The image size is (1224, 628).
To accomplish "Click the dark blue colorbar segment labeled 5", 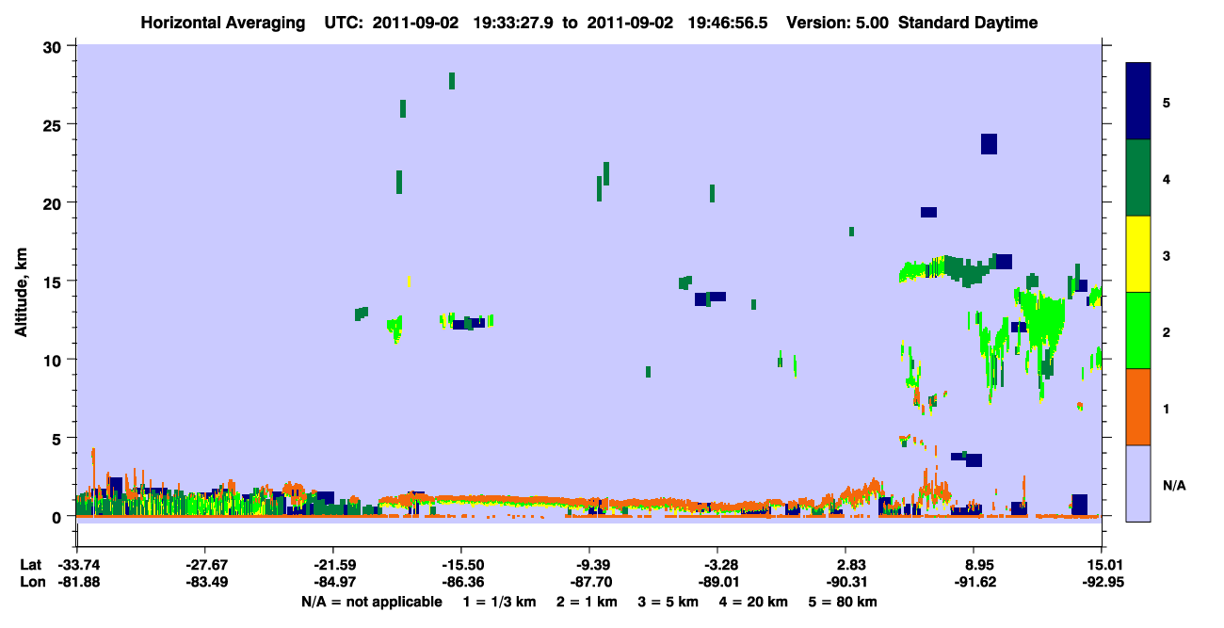I will pos(1138,102).
